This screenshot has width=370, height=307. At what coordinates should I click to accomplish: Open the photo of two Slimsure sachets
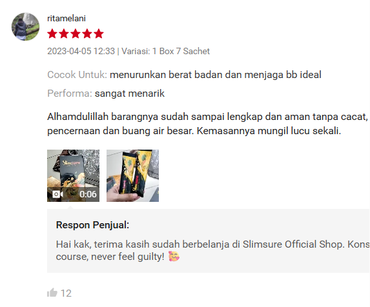pos(132,175)
